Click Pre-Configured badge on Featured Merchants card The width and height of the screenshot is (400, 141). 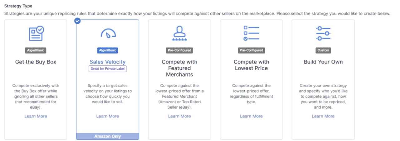[x=179, y=50]
